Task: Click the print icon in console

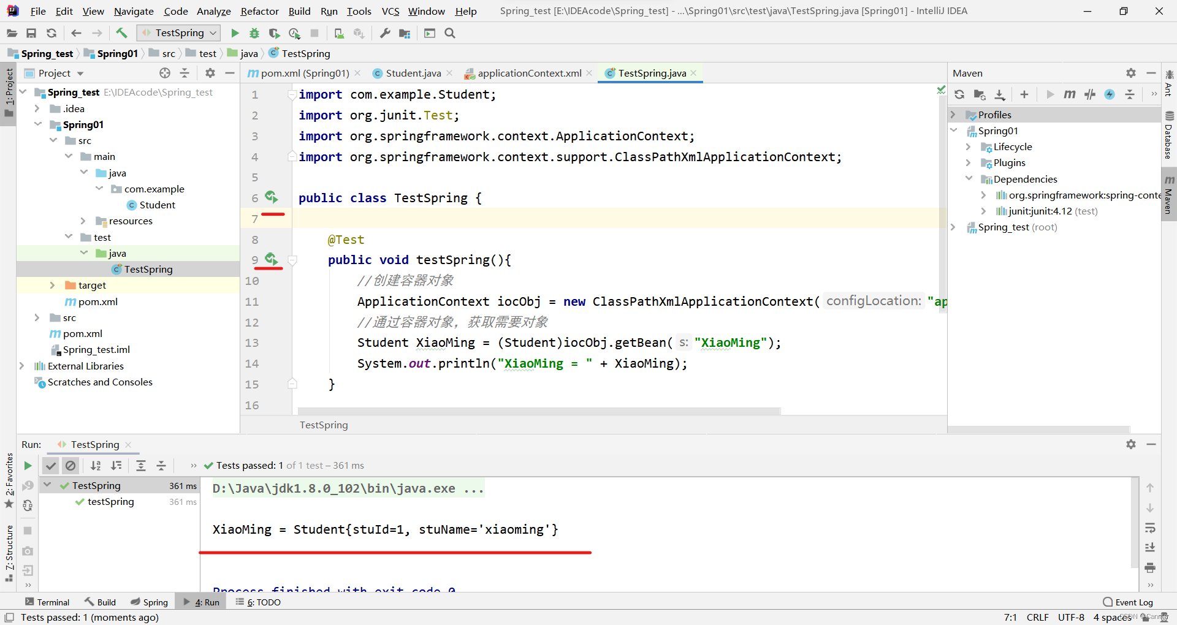Action: pyautogui.click(x=1150, y=568)
